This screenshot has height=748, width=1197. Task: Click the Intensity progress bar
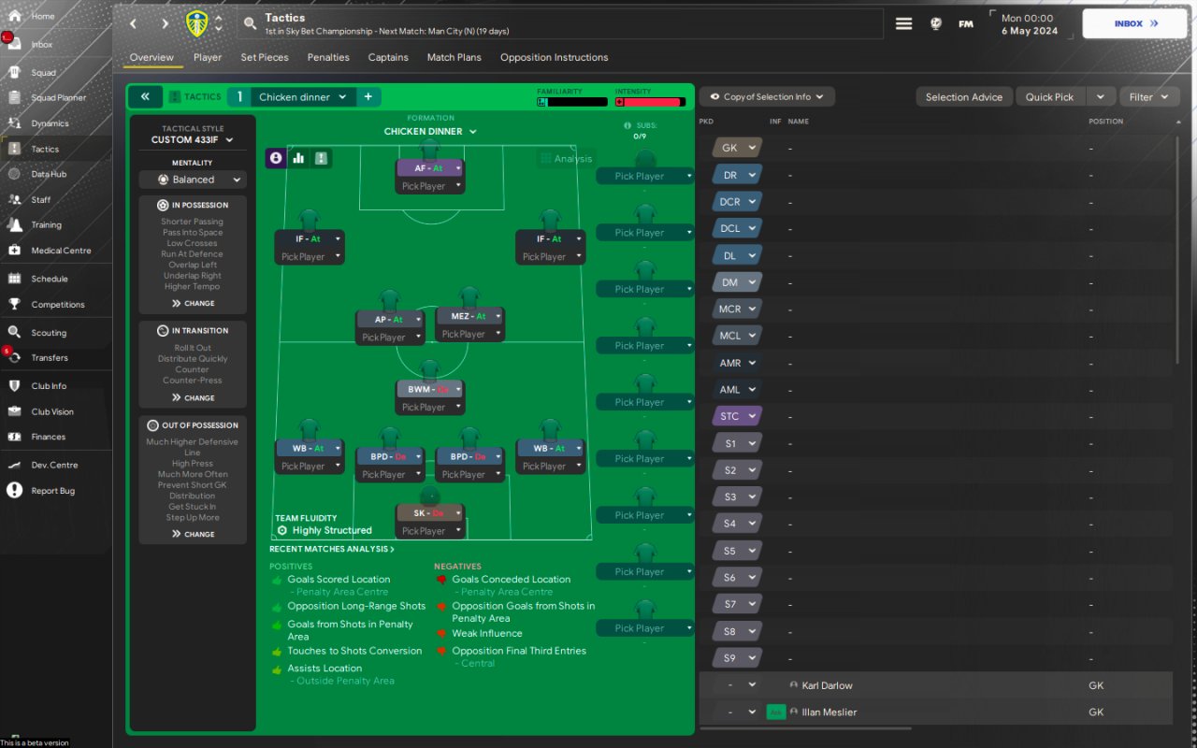[651, 102]
